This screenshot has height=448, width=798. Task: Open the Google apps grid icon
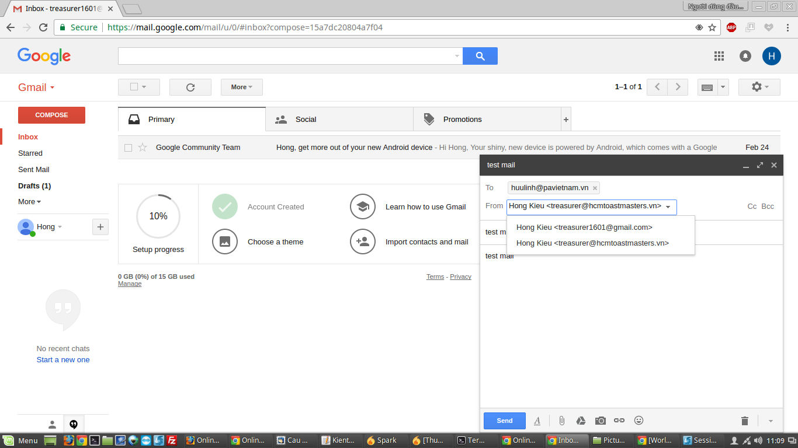point(719,56)
